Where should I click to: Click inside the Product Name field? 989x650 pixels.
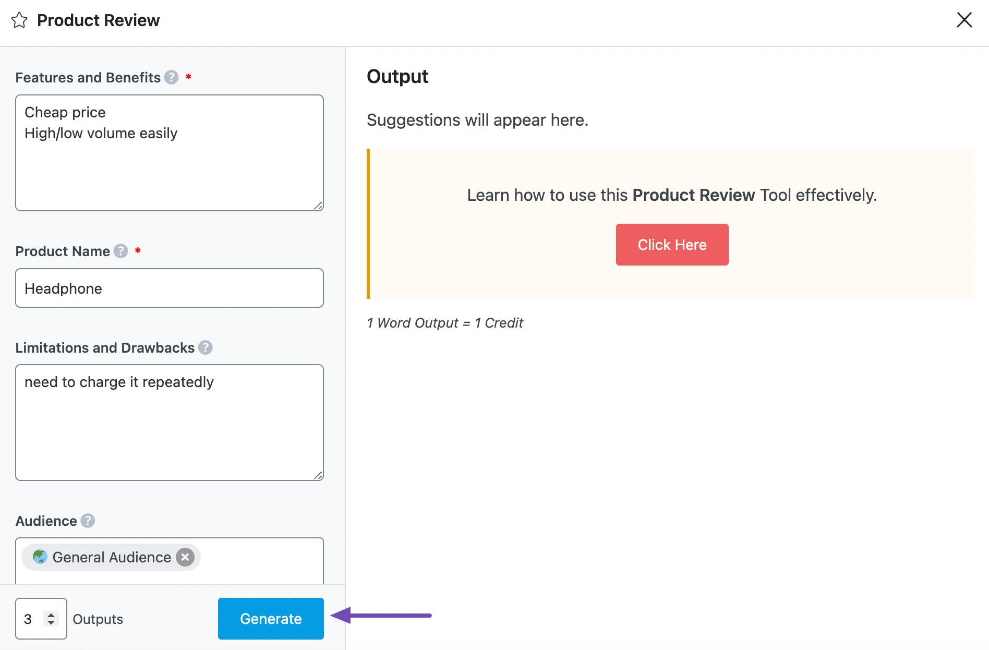[169, 288]
